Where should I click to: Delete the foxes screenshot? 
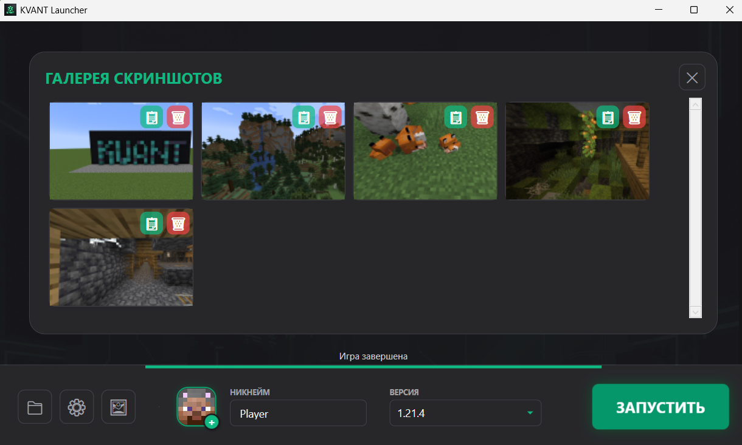pyautogui.click(x=482, y=117)
